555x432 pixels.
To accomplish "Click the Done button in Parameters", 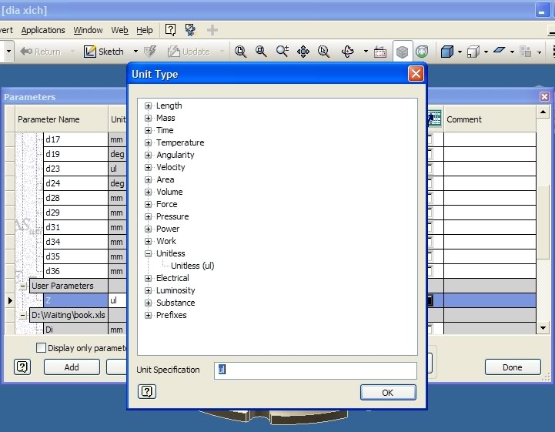I will click(513, 367).
